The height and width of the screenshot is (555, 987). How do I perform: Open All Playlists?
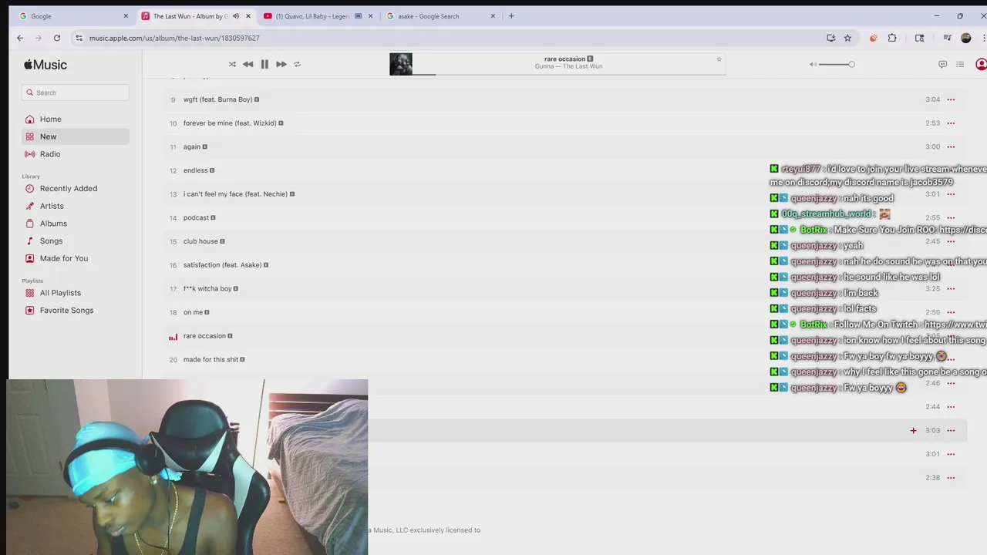coord(76,293)
